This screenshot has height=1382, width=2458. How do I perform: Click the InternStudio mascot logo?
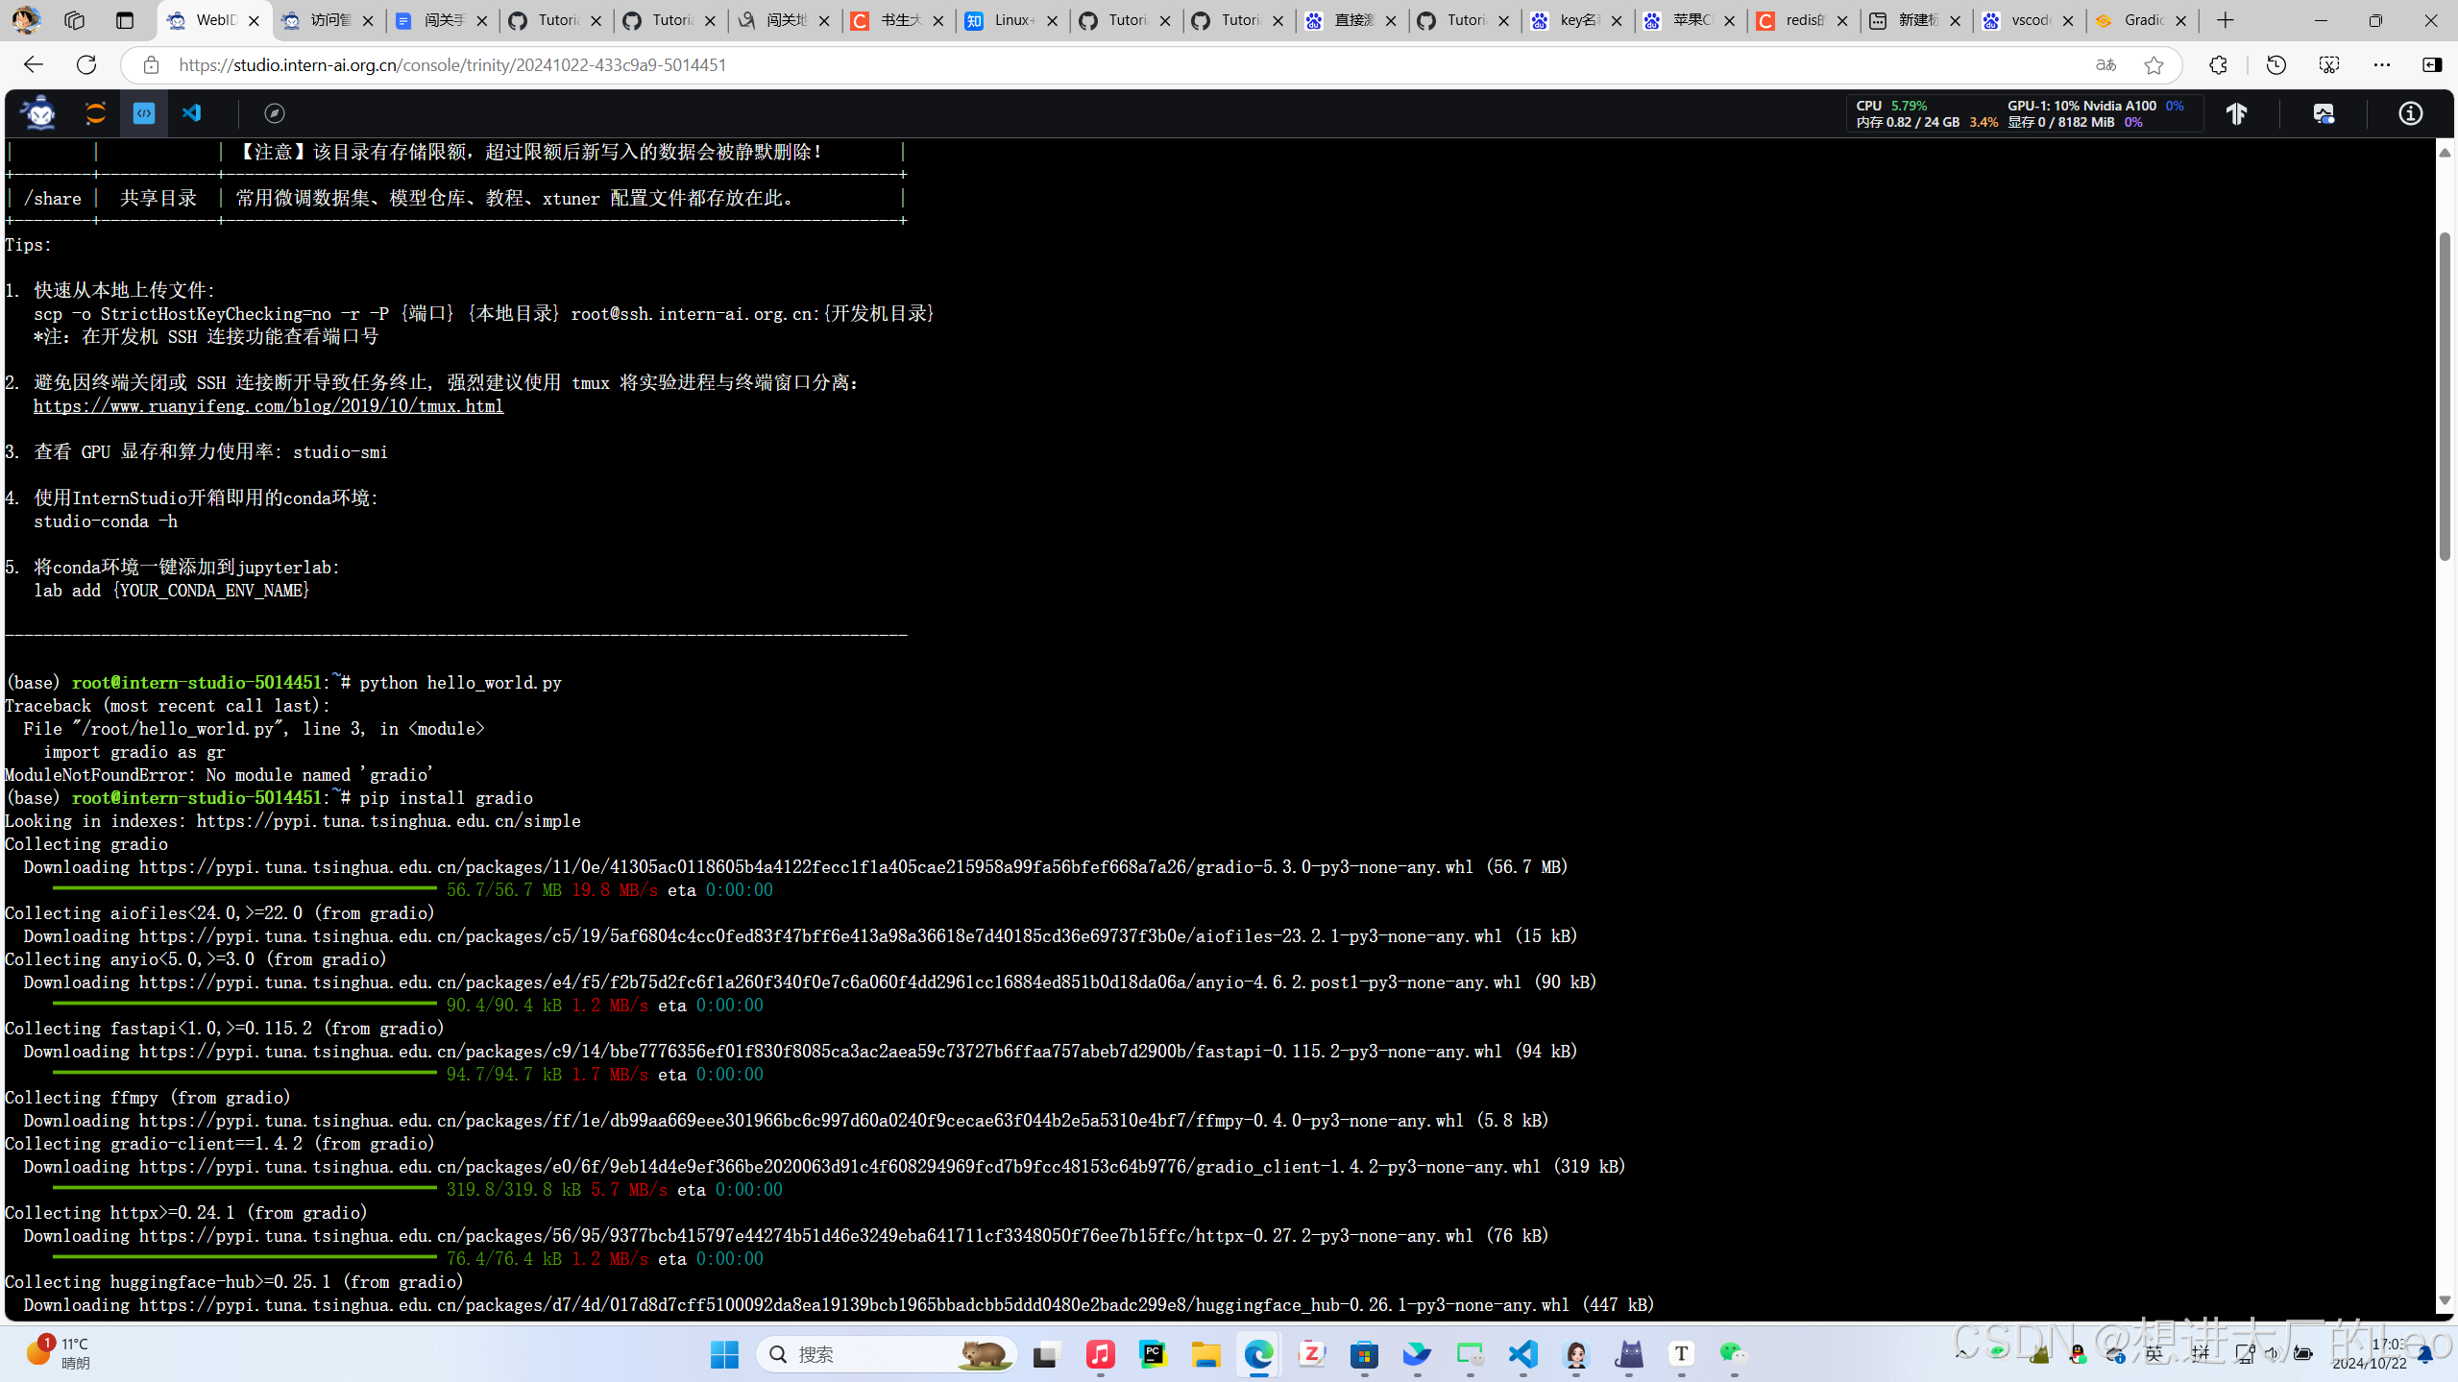[x=39, y=113]
